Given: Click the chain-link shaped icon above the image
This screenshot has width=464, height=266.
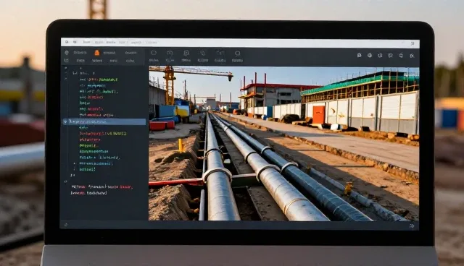Looking at the screenshot, I should (x=203, y=53).
